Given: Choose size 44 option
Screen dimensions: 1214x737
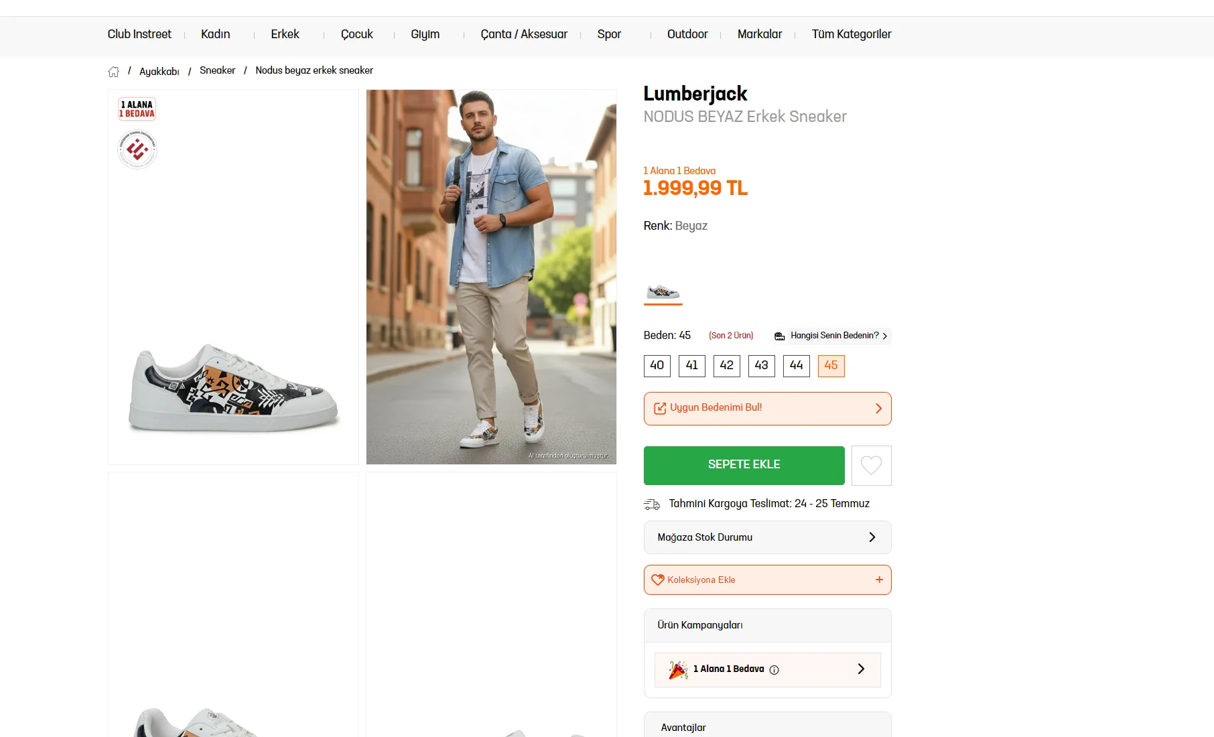Looking at the screenshot, I should 797,366.
